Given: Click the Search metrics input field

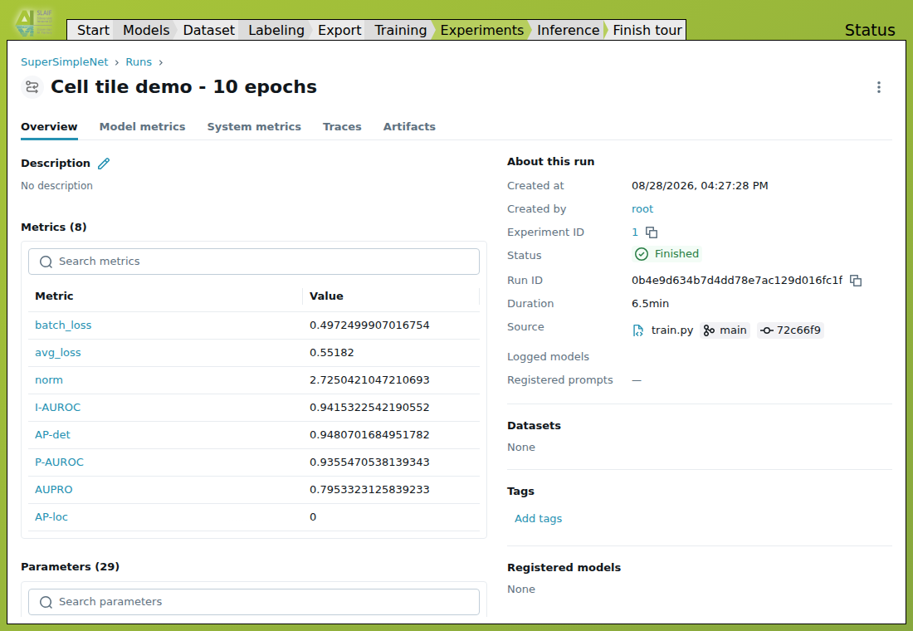Looking at the screenshot, I should point(254,262).
